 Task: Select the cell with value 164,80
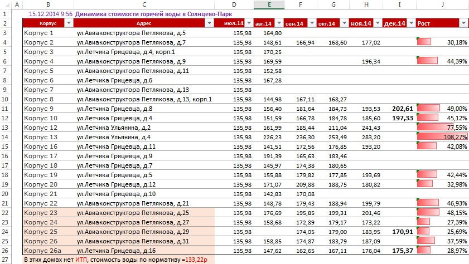pos(269,33)
